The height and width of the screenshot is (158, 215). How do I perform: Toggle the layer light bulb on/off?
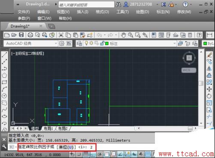(x=86, y=43)
